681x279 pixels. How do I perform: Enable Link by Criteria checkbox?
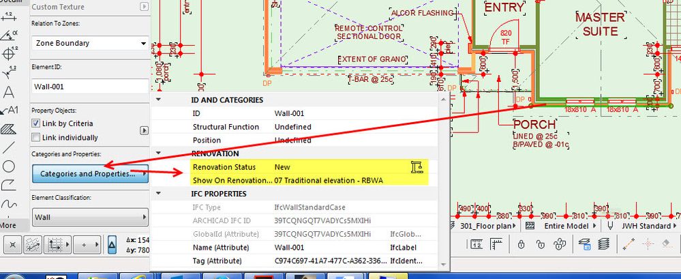coord(35,123)
